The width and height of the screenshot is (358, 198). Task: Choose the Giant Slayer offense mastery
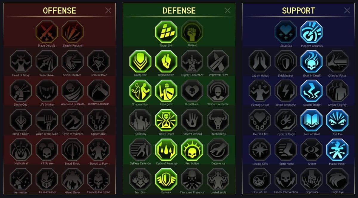point(73,179)
